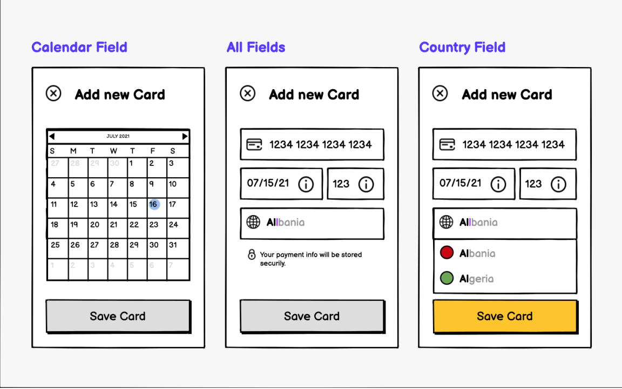622x389 pixels.
Task: Click the Country Field heading label
Action: (x=462, y=47)
